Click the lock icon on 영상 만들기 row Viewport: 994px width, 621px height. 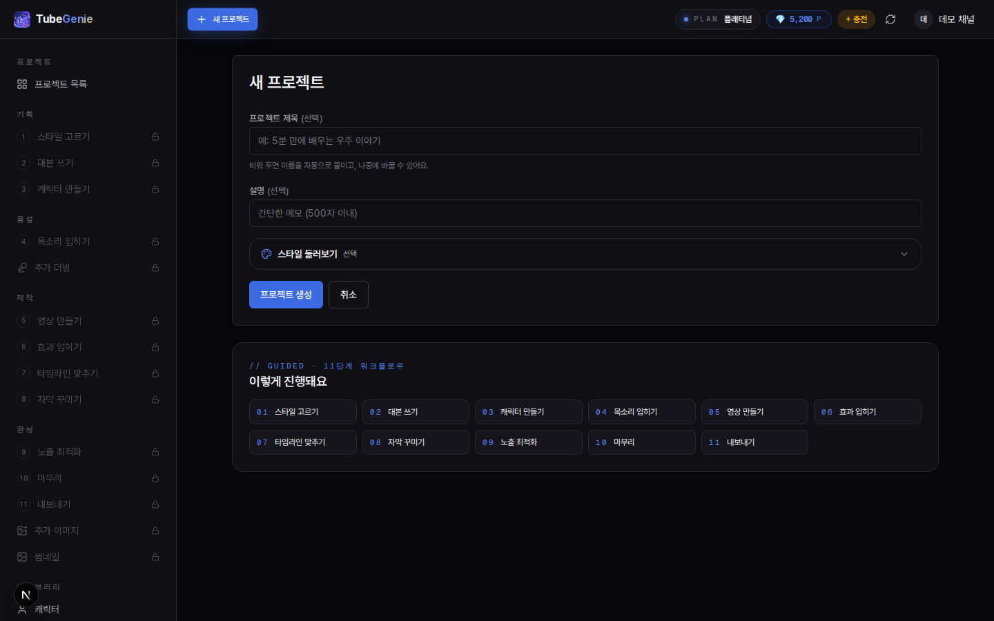pyautogui.click(x=155, y=321)
